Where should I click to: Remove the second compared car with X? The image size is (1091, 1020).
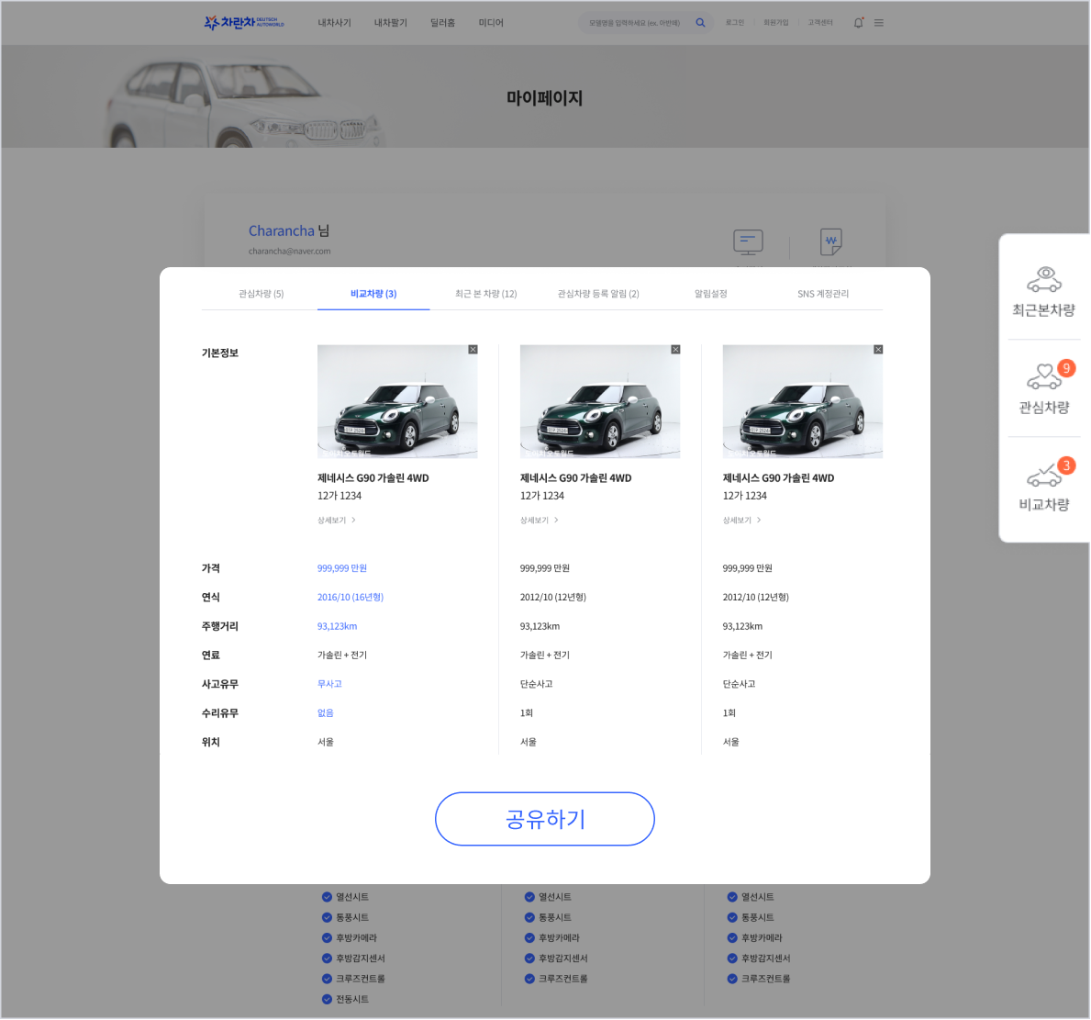coord(675,350)
